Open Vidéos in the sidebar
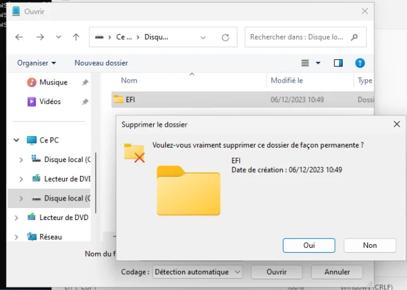 tap(50, 101)
